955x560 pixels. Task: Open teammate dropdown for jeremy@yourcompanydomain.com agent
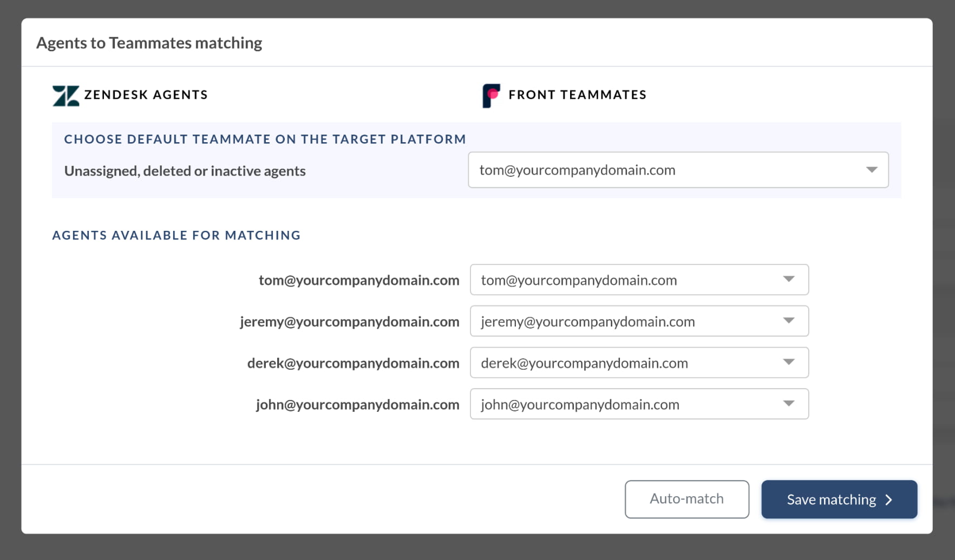(639, 321)
